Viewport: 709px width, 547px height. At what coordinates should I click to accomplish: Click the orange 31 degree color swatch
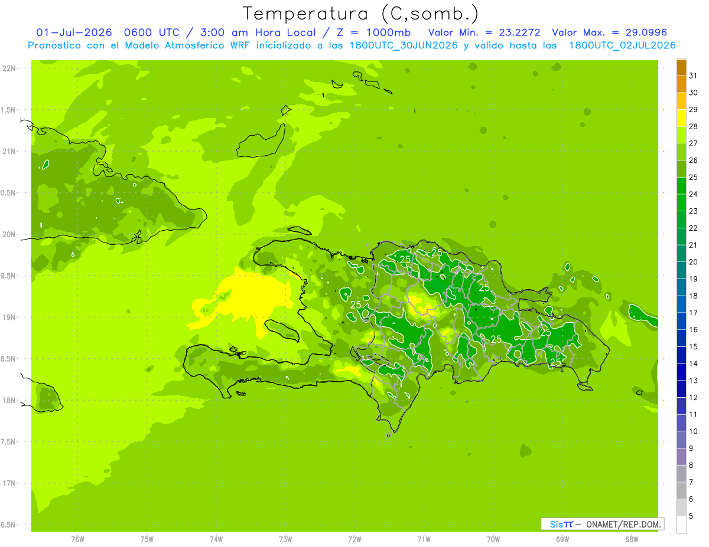point(681,68)
